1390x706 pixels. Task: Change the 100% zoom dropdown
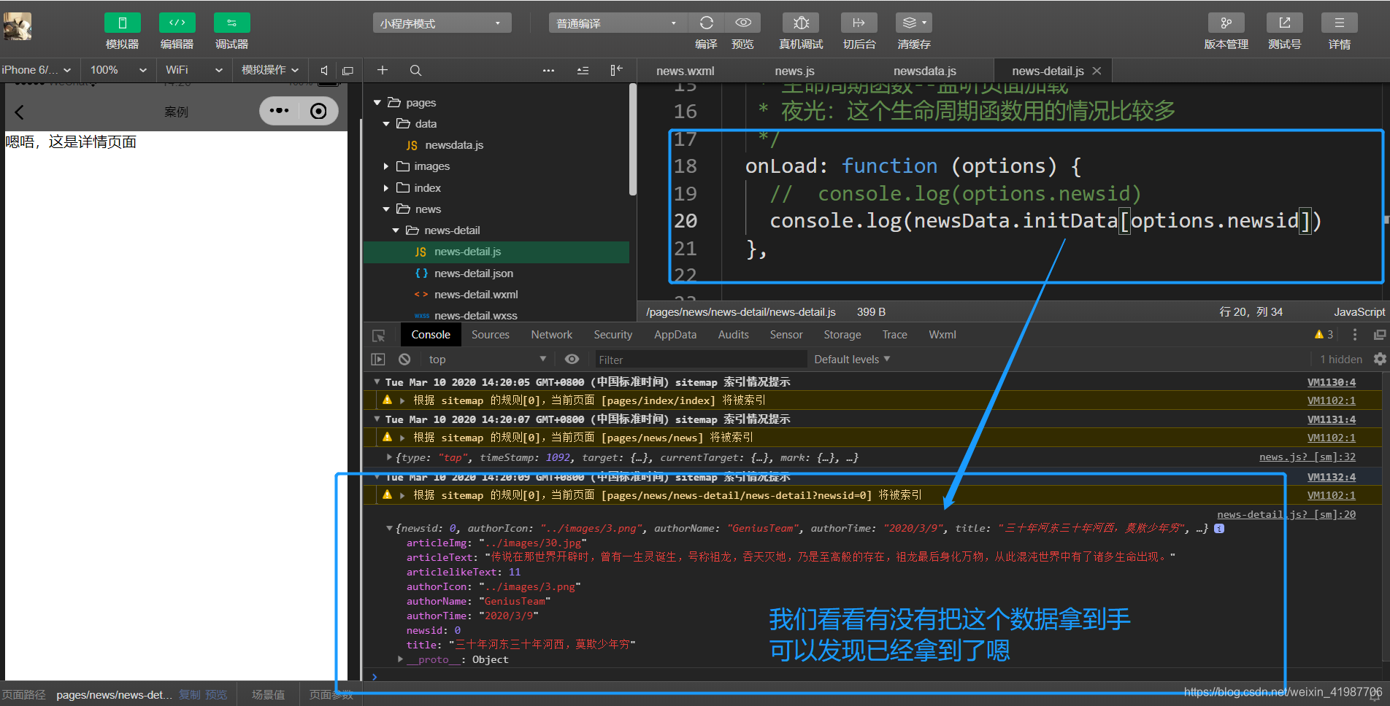click(118, 70)
